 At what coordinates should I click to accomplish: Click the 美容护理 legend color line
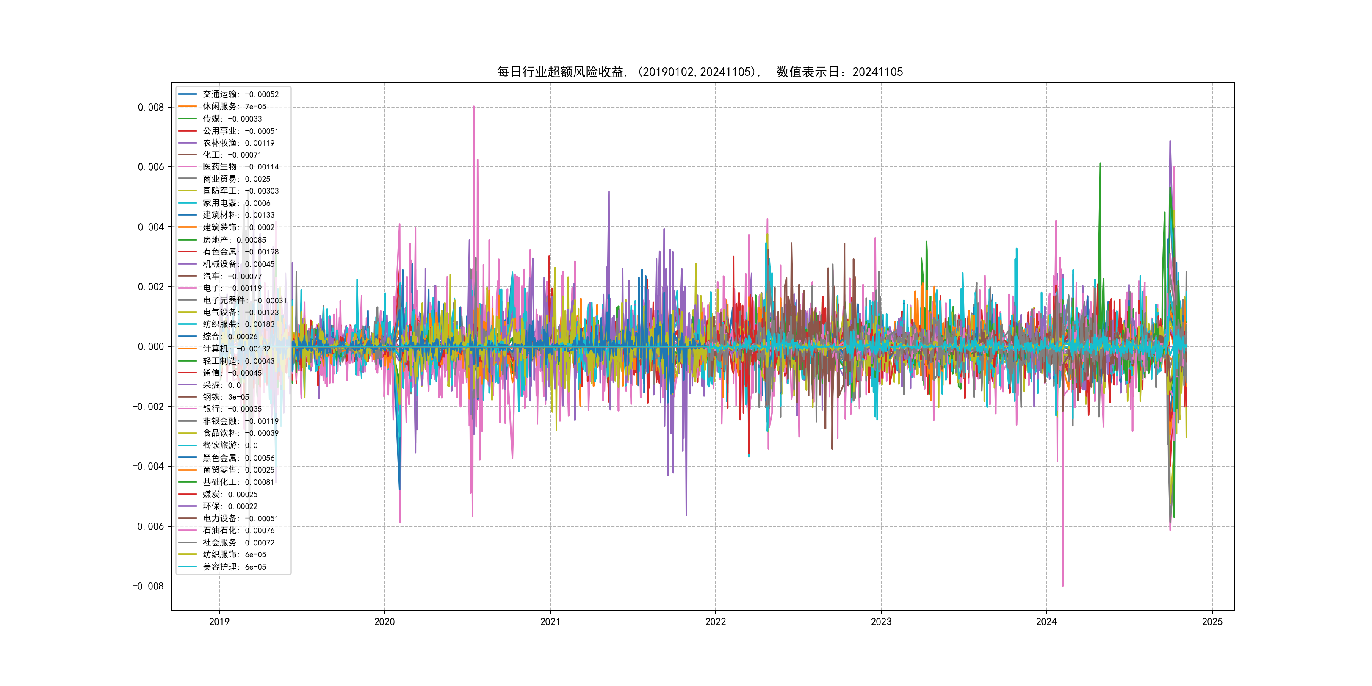tap(188, 567)
